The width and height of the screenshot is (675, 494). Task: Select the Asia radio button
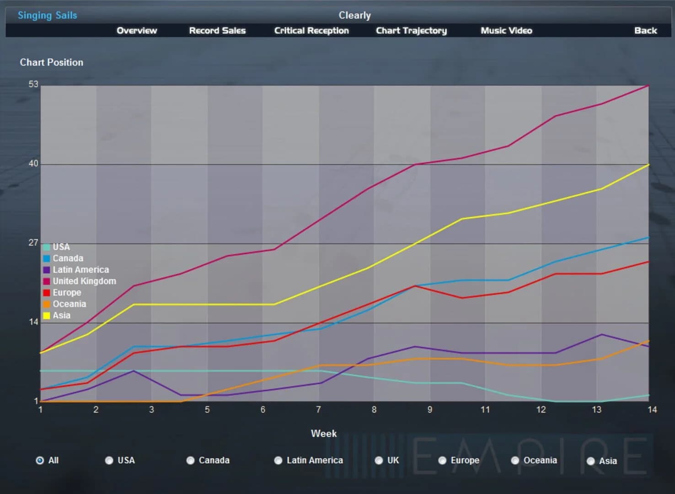pos(590,461)
